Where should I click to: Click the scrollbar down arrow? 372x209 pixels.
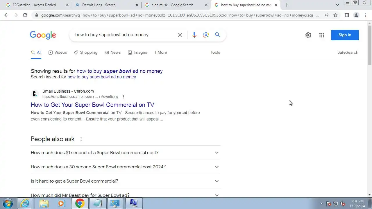click(x=369, y=195)
